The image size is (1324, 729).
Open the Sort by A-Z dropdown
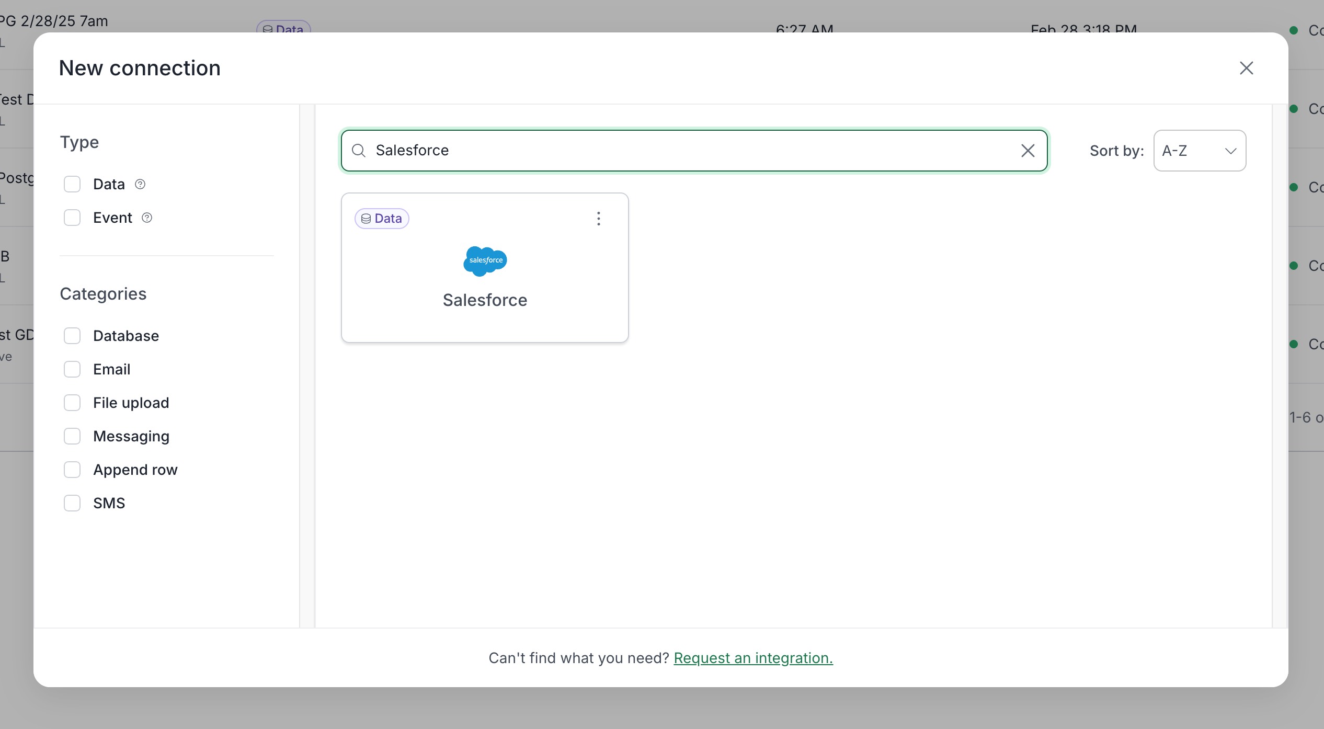click(1199, 151)
